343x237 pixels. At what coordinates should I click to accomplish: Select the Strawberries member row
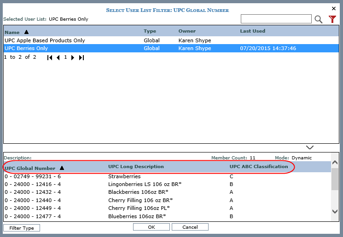pyautogui.click(x=167, y=176)
